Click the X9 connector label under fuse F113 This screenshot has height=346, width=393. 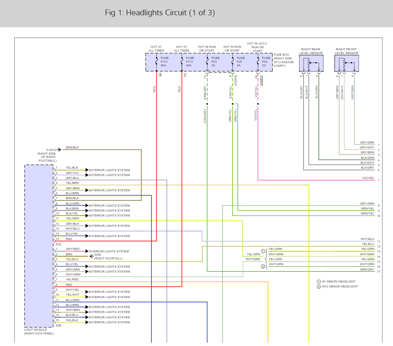[x=185, y=75]
